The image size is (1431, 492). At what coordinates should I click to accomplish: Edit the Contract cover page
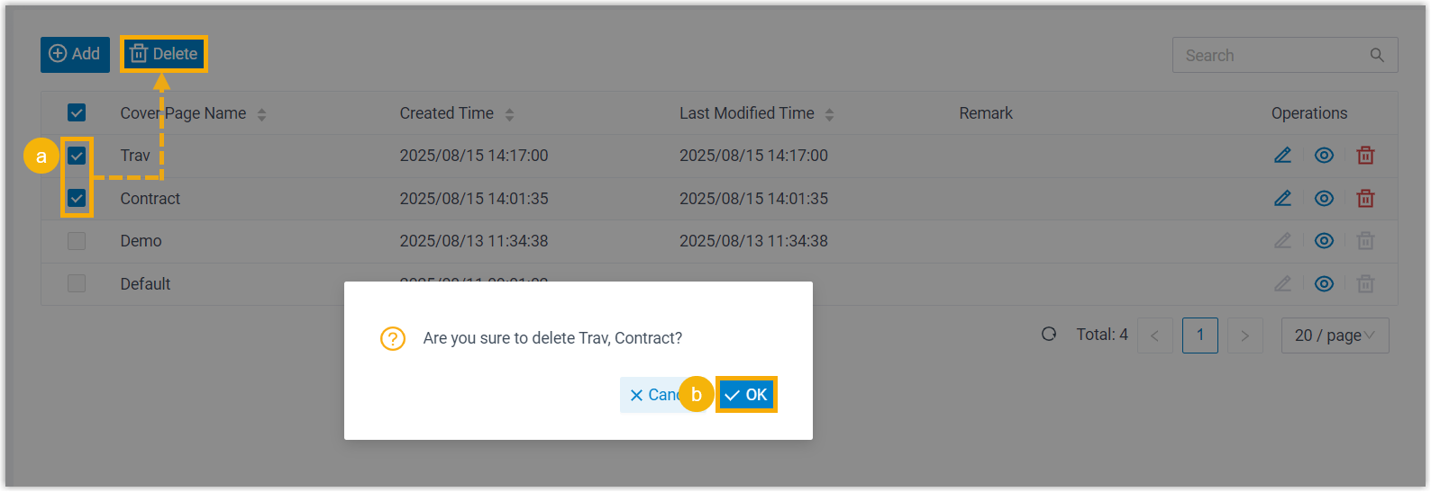tap(1282, 199)
